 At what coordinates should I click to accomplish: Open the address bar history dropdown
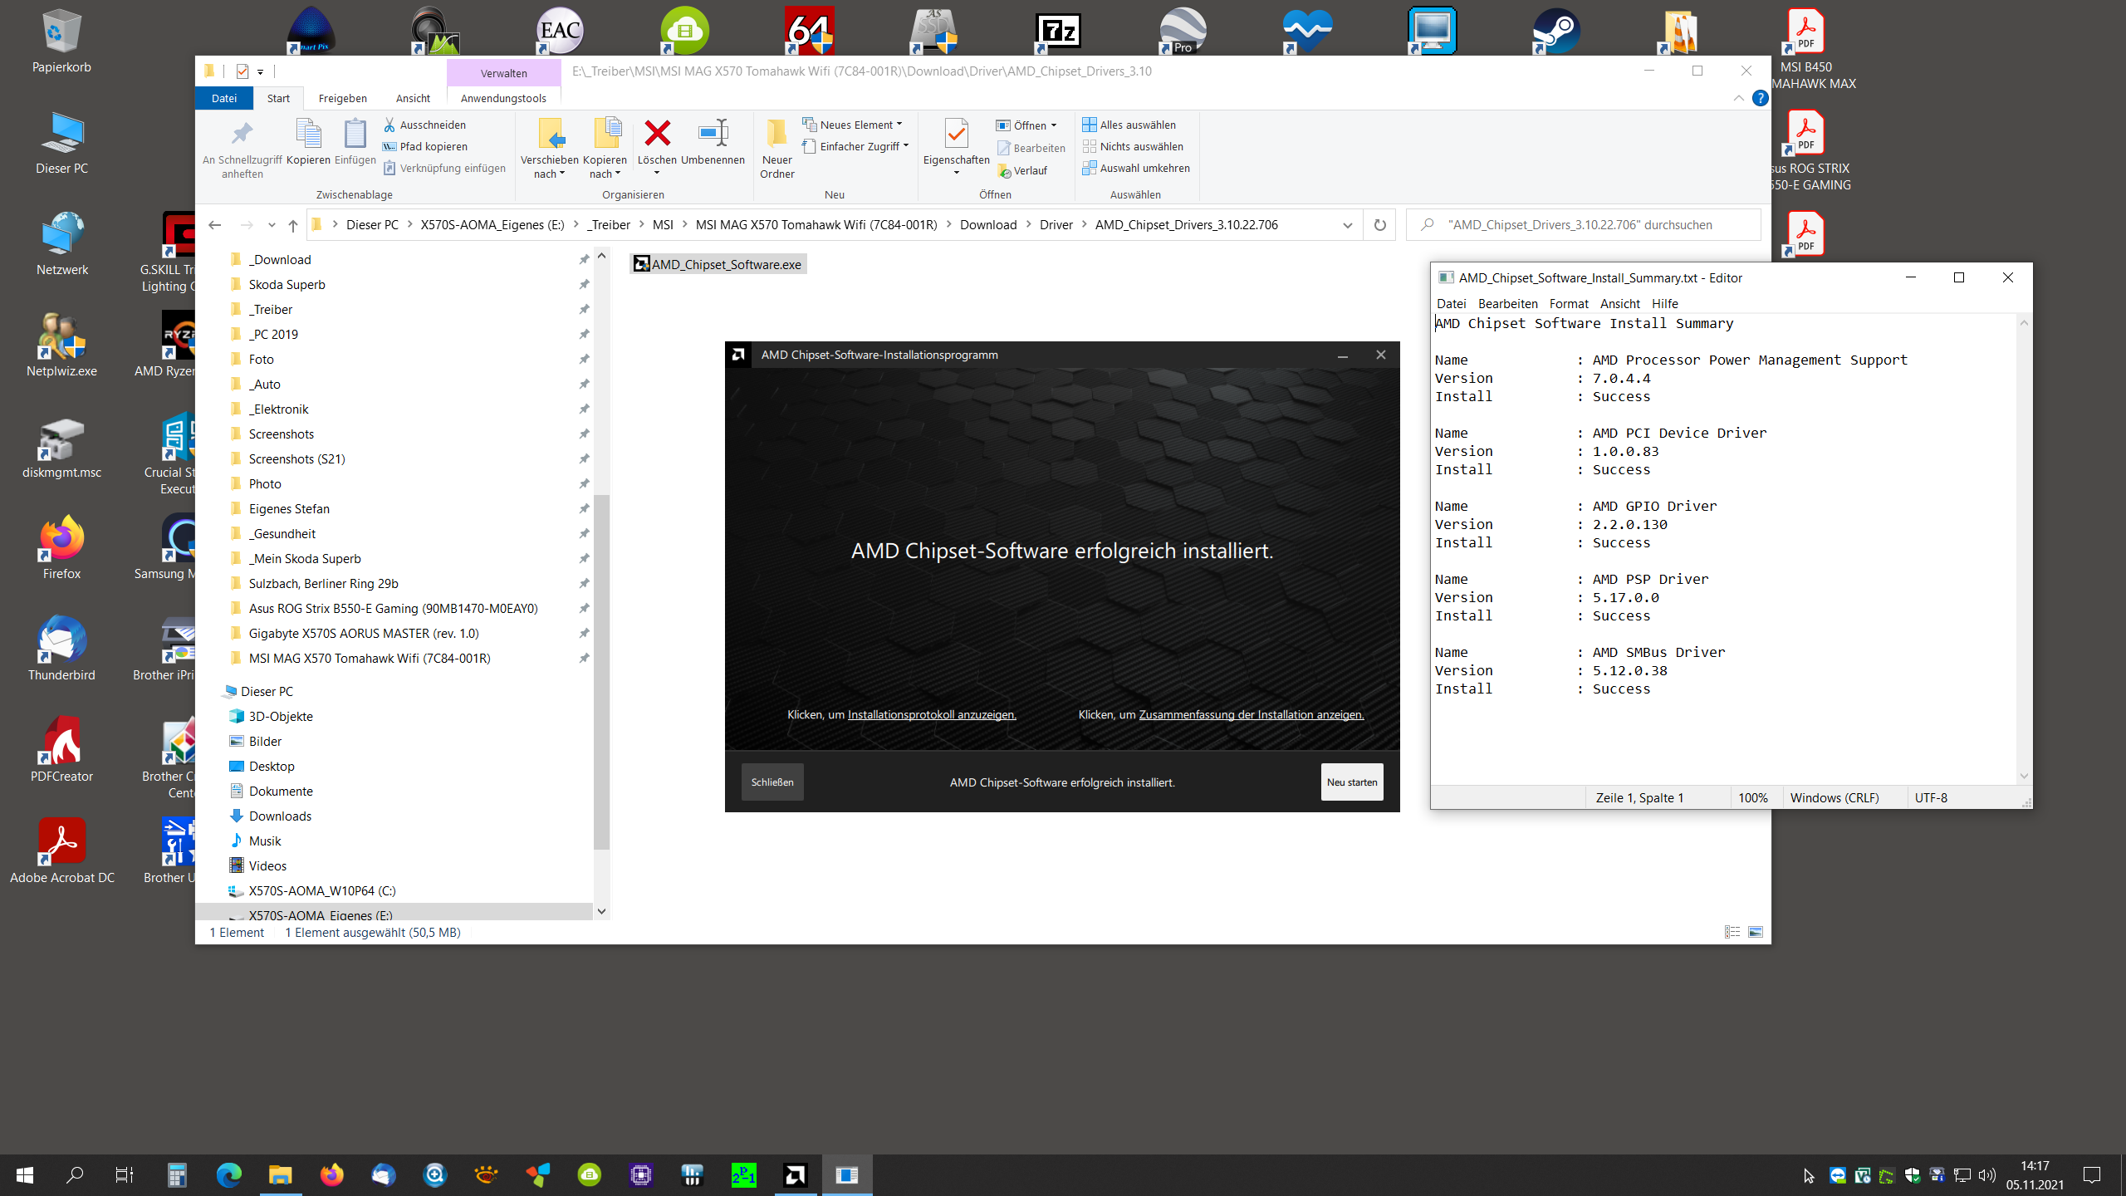(x=1347, y=225)
